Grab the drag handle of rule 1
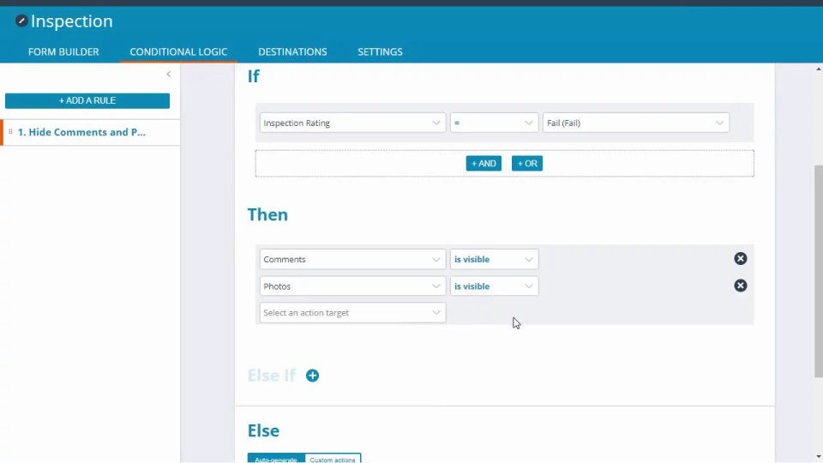The image size is (823, 463). (10, 132)
